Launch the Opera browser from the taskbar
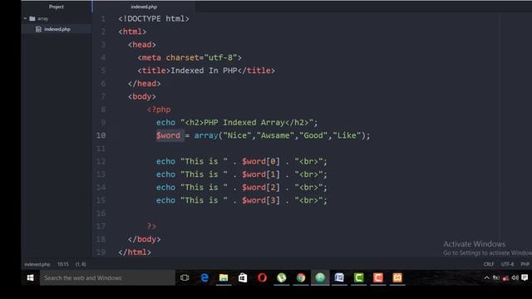 point(262,278)
